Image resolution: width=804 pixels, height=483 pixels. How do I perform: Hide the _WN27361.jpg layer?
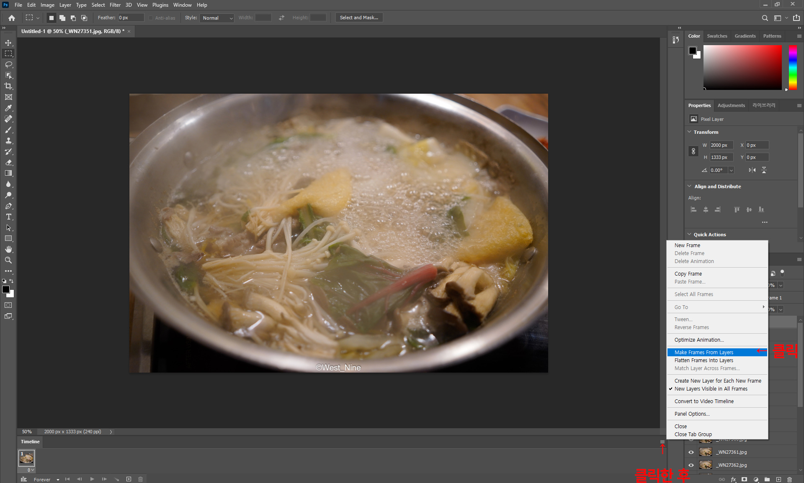[x=691, y=452]
